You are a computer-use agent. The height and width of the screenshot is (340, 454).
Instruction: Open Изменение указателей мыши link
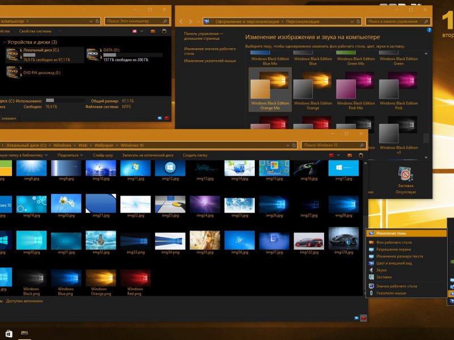tap(210, 61)
